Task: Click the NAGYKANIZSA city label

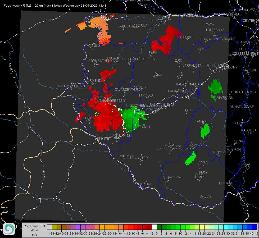Action: [x=121, y=135]
